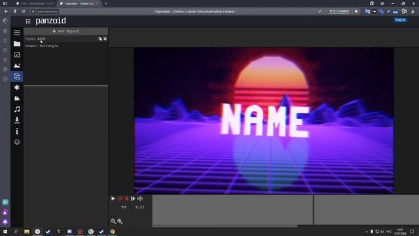
Task: Open File Explorer from taskbar
Action: 27,231
